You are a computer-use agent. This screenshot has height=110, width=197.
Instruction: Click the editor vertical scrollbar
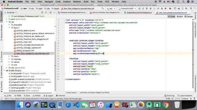(193, 54)
